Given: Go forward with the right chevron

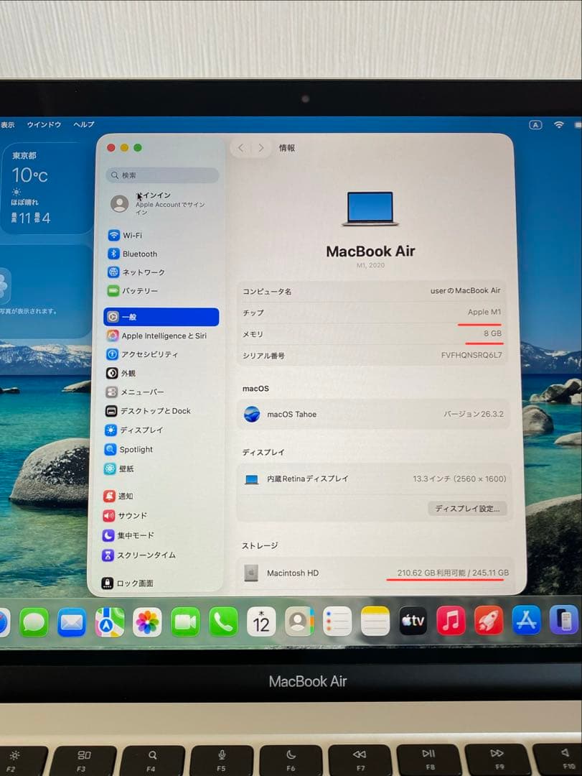Looking at the screenshot, I should 261,147.
